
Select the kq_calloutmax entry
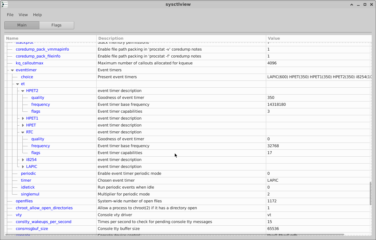[29, 63]
